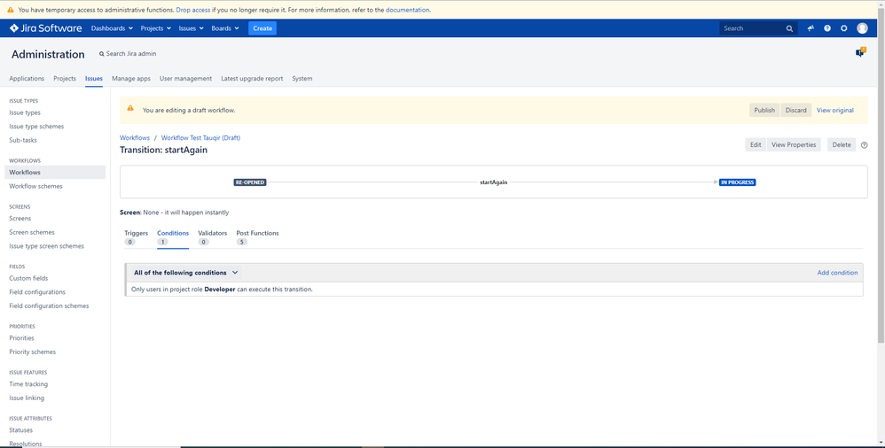Open the feedback megaphone icon in header
Screen dimensions: 885x448
(811, 28)
